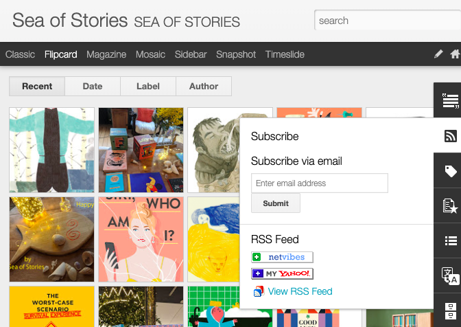Screen dimensions: 461x327
Task: Open the bullet list gadget icon
Action: click(x=449, y=240)
